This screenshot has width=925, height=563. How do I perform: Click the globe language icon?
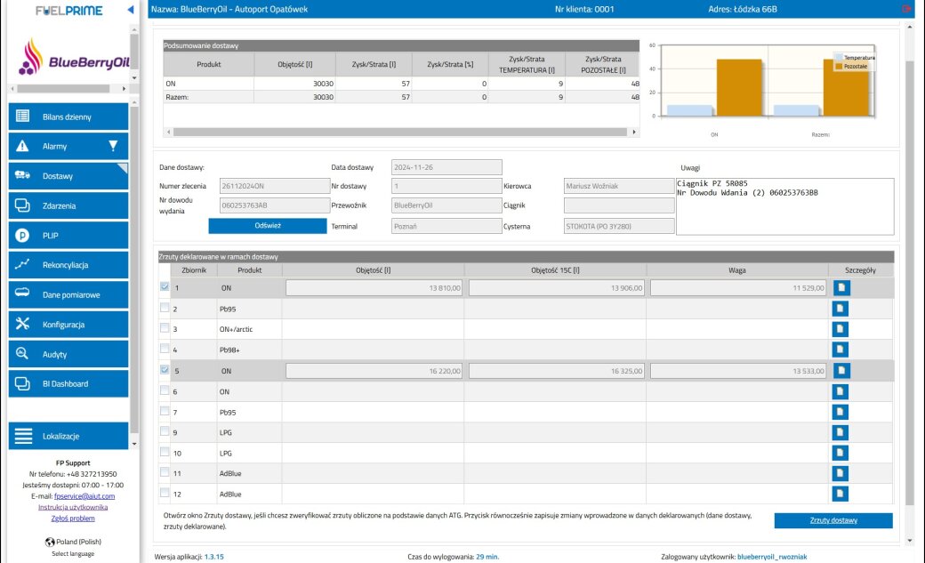(x=50, y=542)
